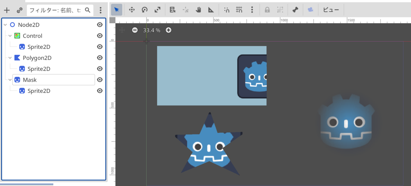
Task: Collapse the Polygon2D node tree arrow
Action: (x=10, y=58)
